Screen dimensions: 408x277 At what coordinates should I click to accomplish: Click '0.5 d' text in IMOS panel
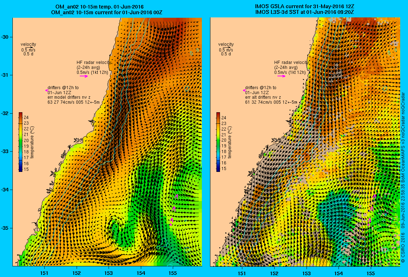[226, 54]
